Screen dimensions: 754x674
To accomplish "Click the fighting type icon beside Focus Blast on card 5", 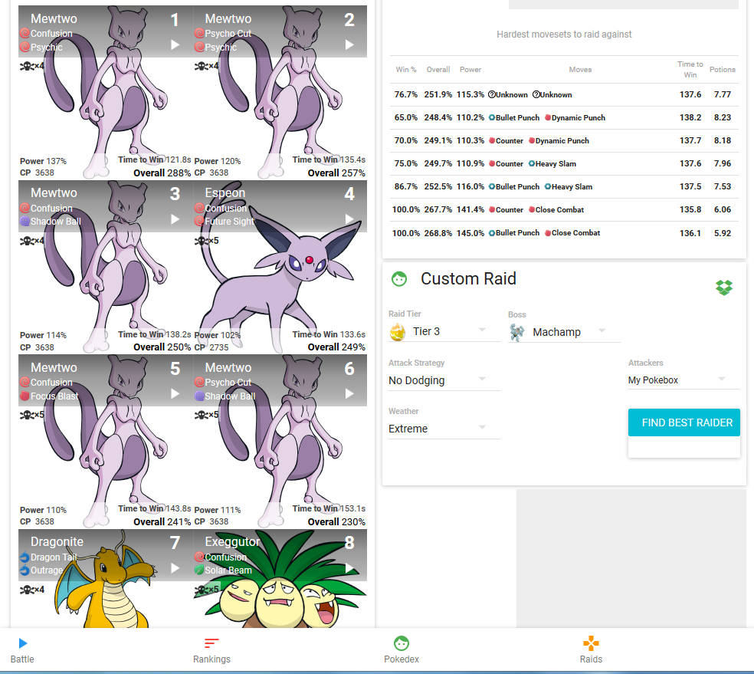I will [x=25, y=396].
